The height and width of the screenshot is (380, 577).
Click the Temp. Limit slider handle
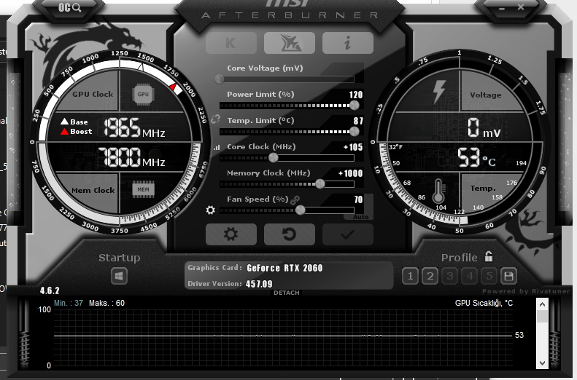point(355,132)
